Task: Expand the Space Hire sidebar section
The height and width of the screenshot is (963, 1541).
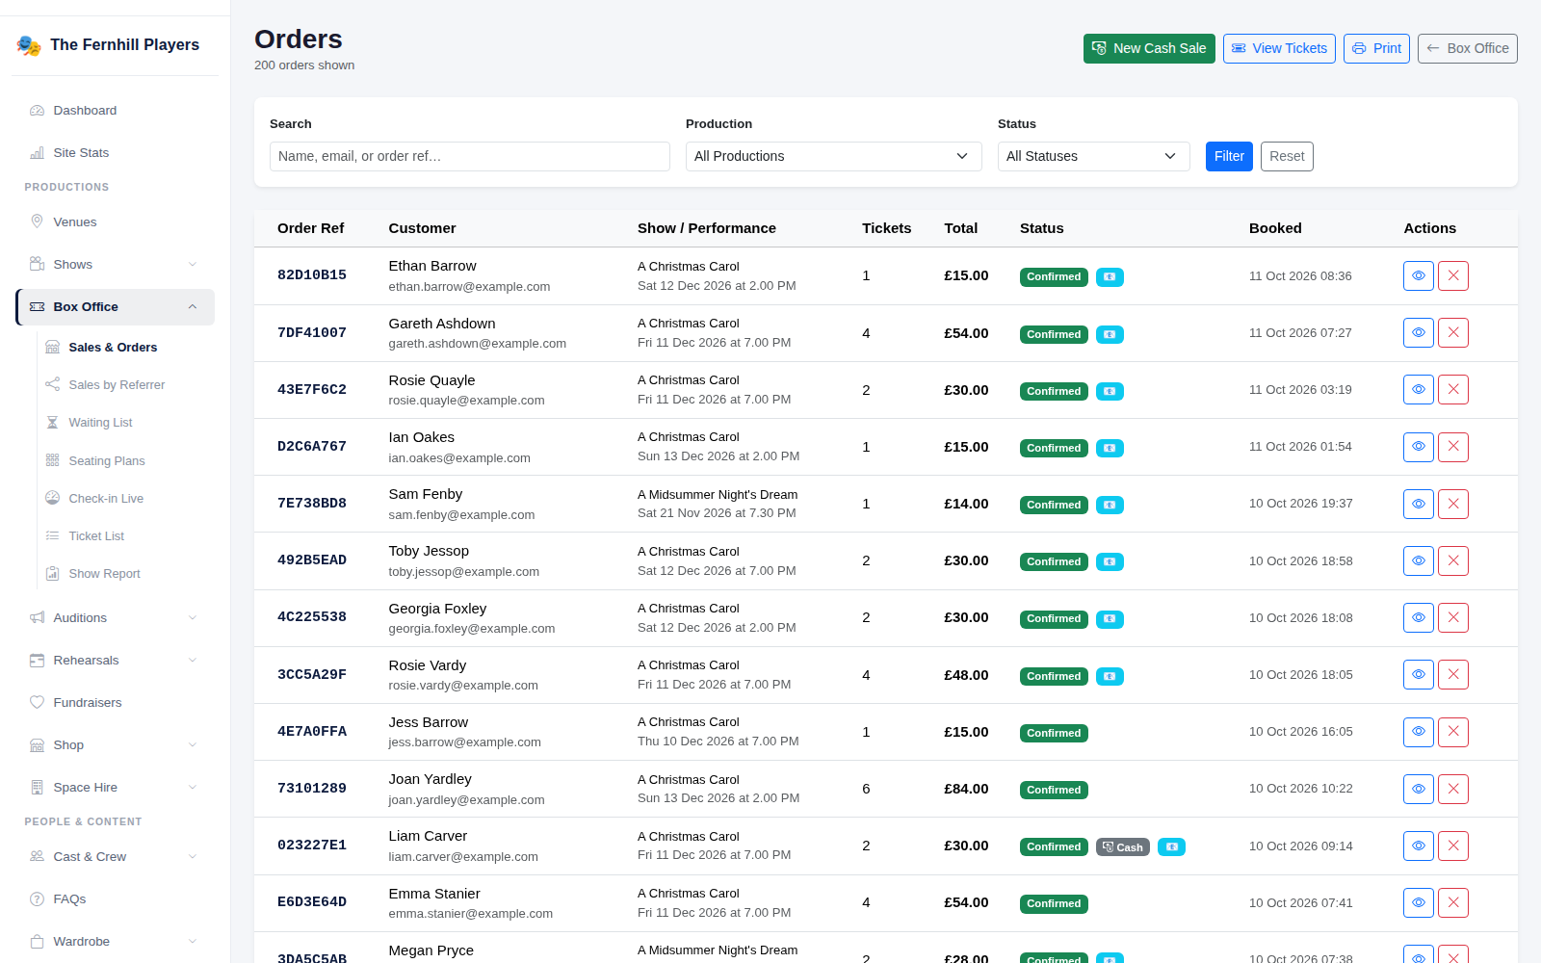Action: click(x=115, y=788)
